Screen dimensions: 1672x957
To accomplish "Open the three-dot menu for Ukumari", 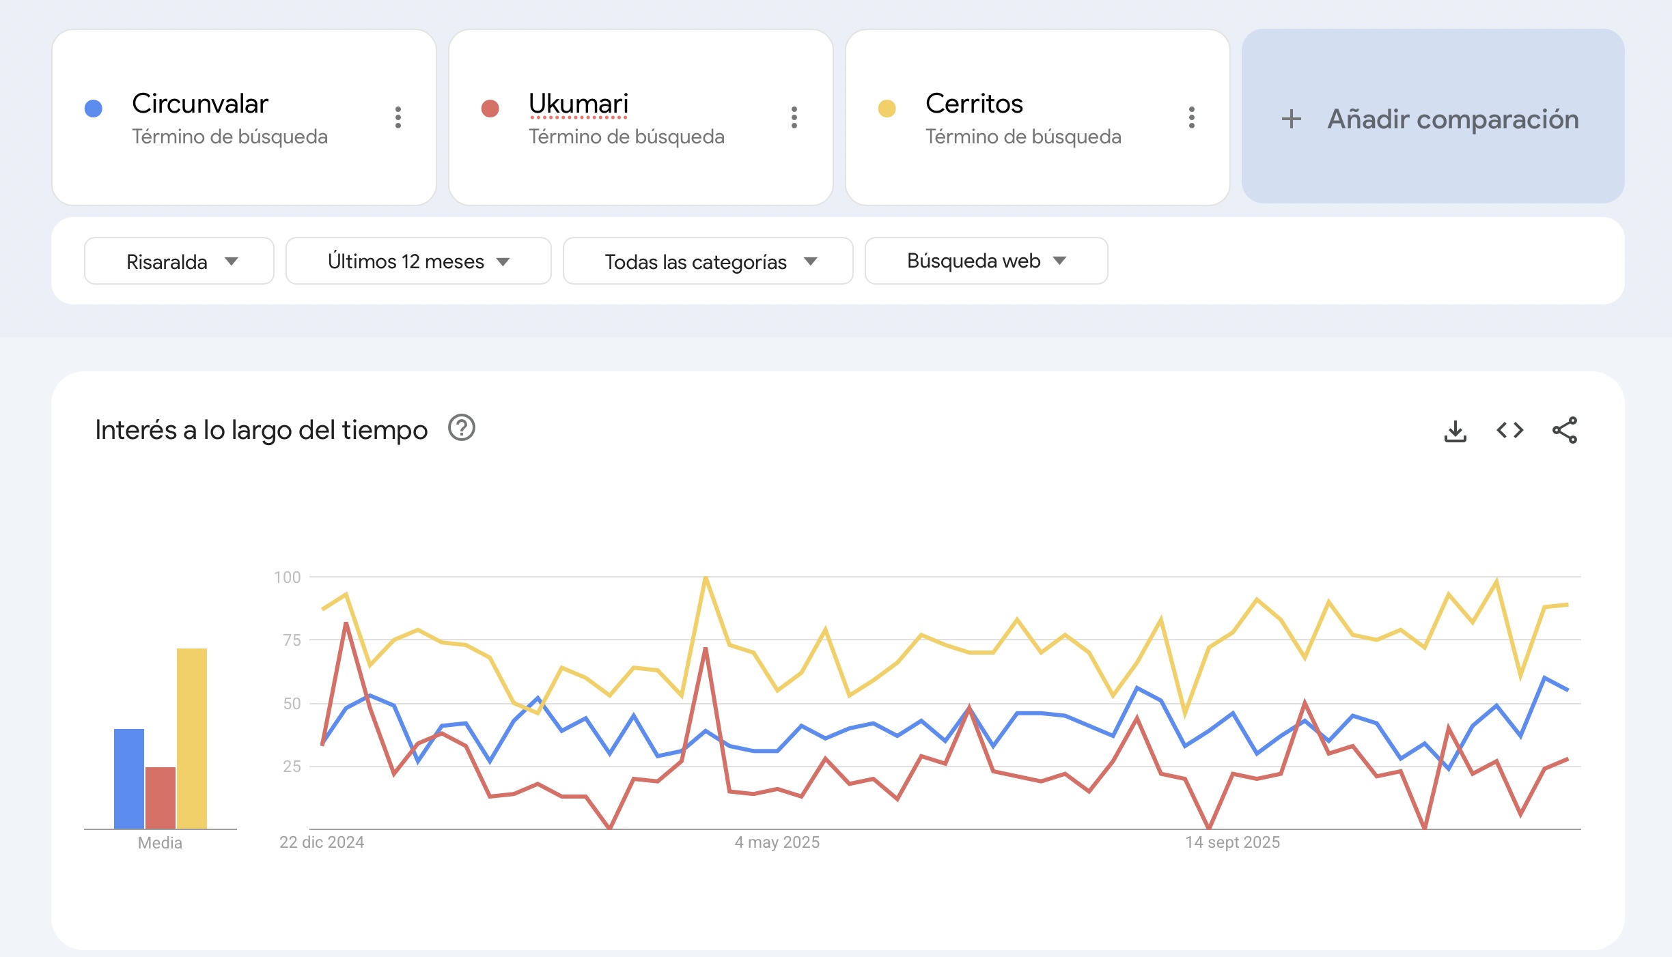I will point(794,117).
